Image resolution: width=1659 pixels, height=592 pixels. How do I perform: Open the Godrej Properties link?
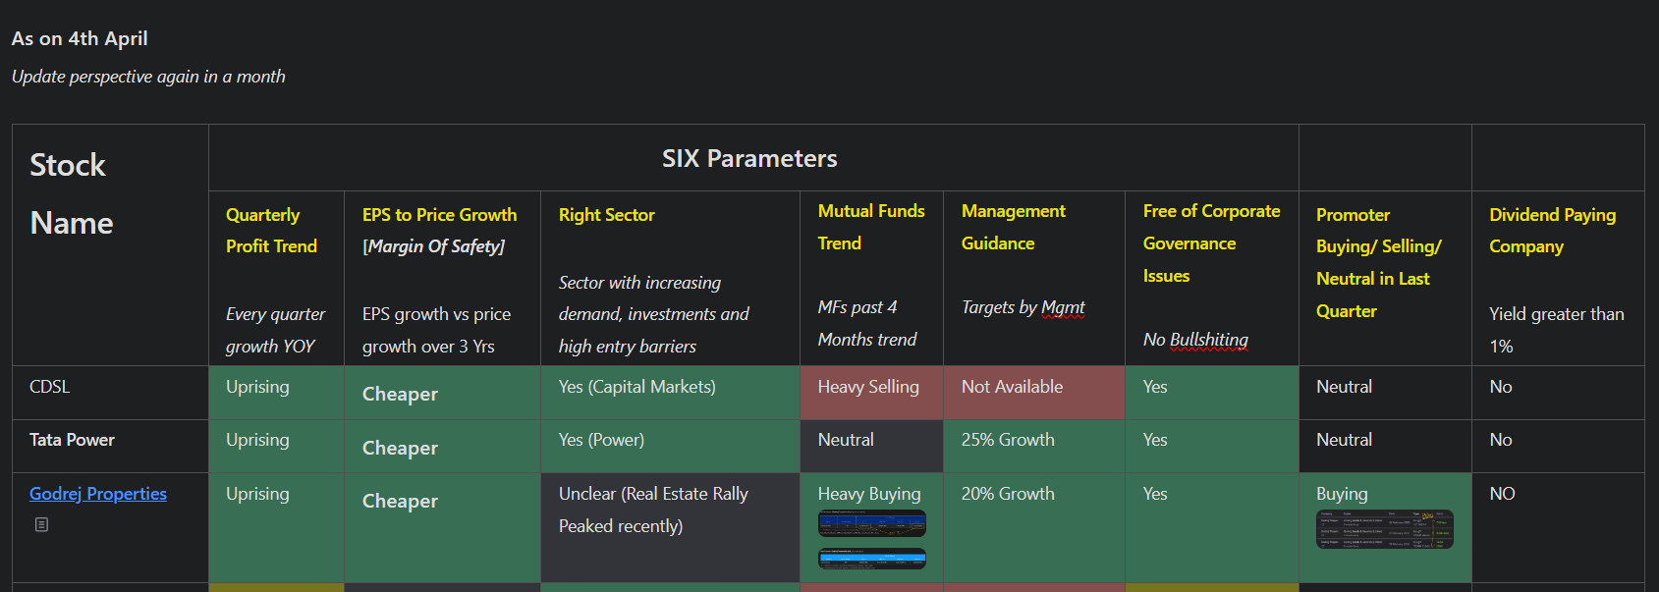(98, 494)
